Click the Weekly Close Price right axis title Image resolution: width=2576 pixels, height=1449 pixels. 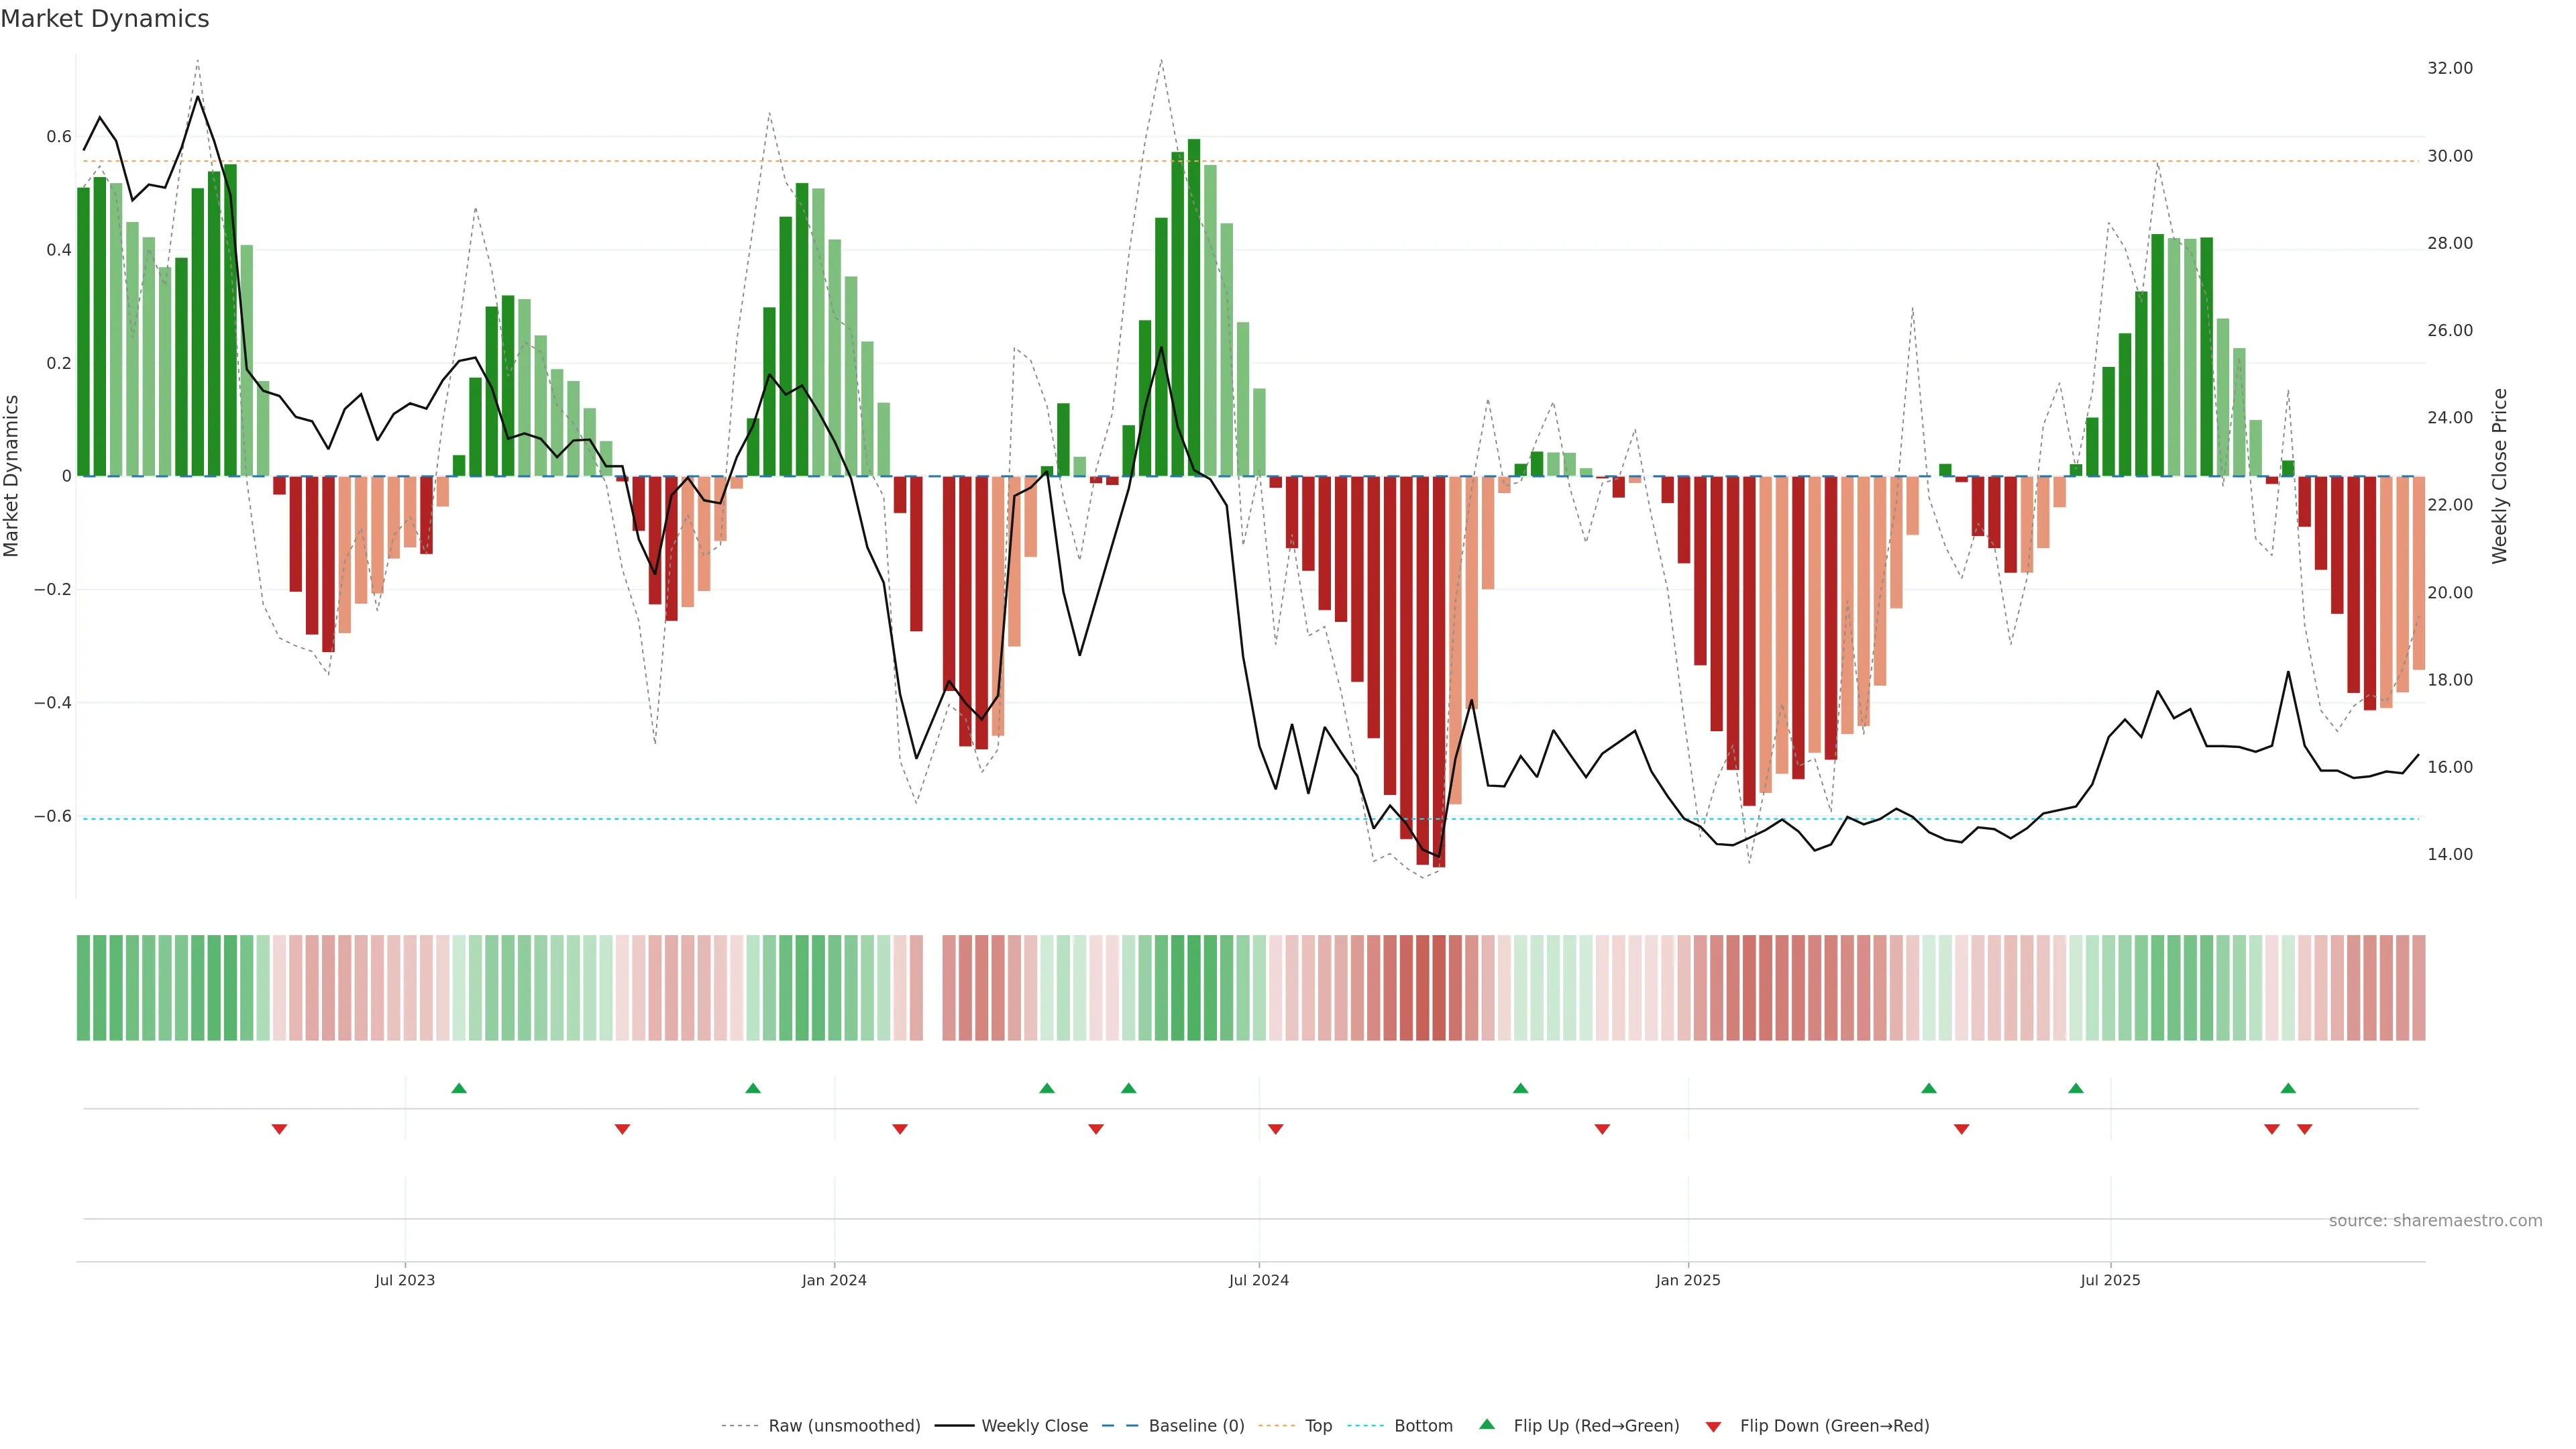[2499, 476]
